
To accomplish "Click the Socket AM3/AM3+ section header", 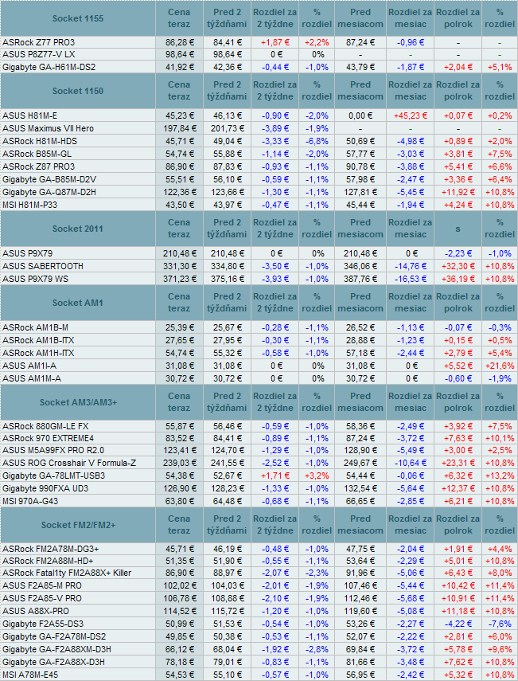I will 78,402.
